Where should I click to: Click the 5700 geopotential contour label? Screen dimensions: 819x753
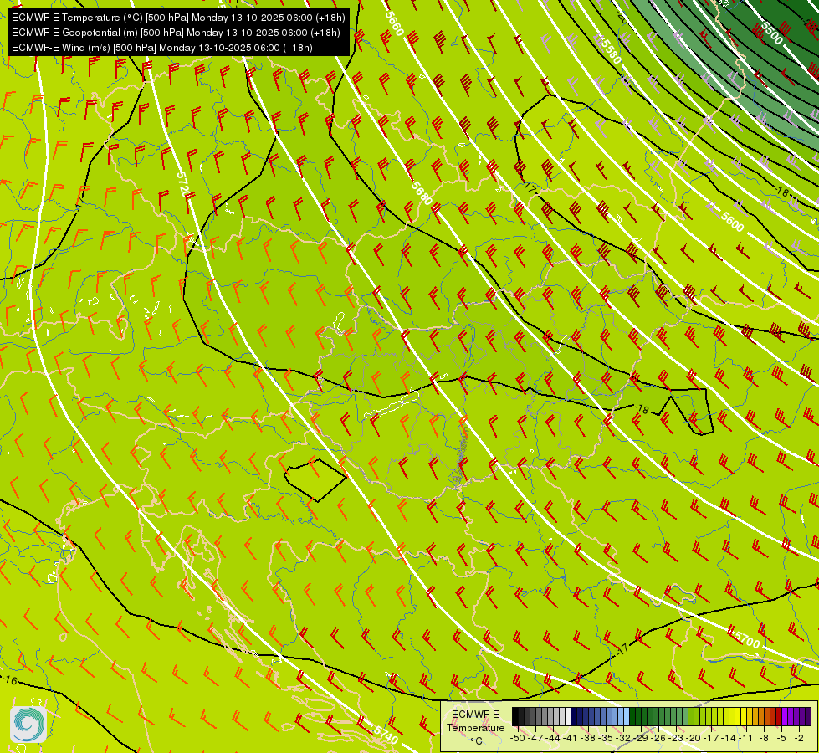[x=747, y=638]
